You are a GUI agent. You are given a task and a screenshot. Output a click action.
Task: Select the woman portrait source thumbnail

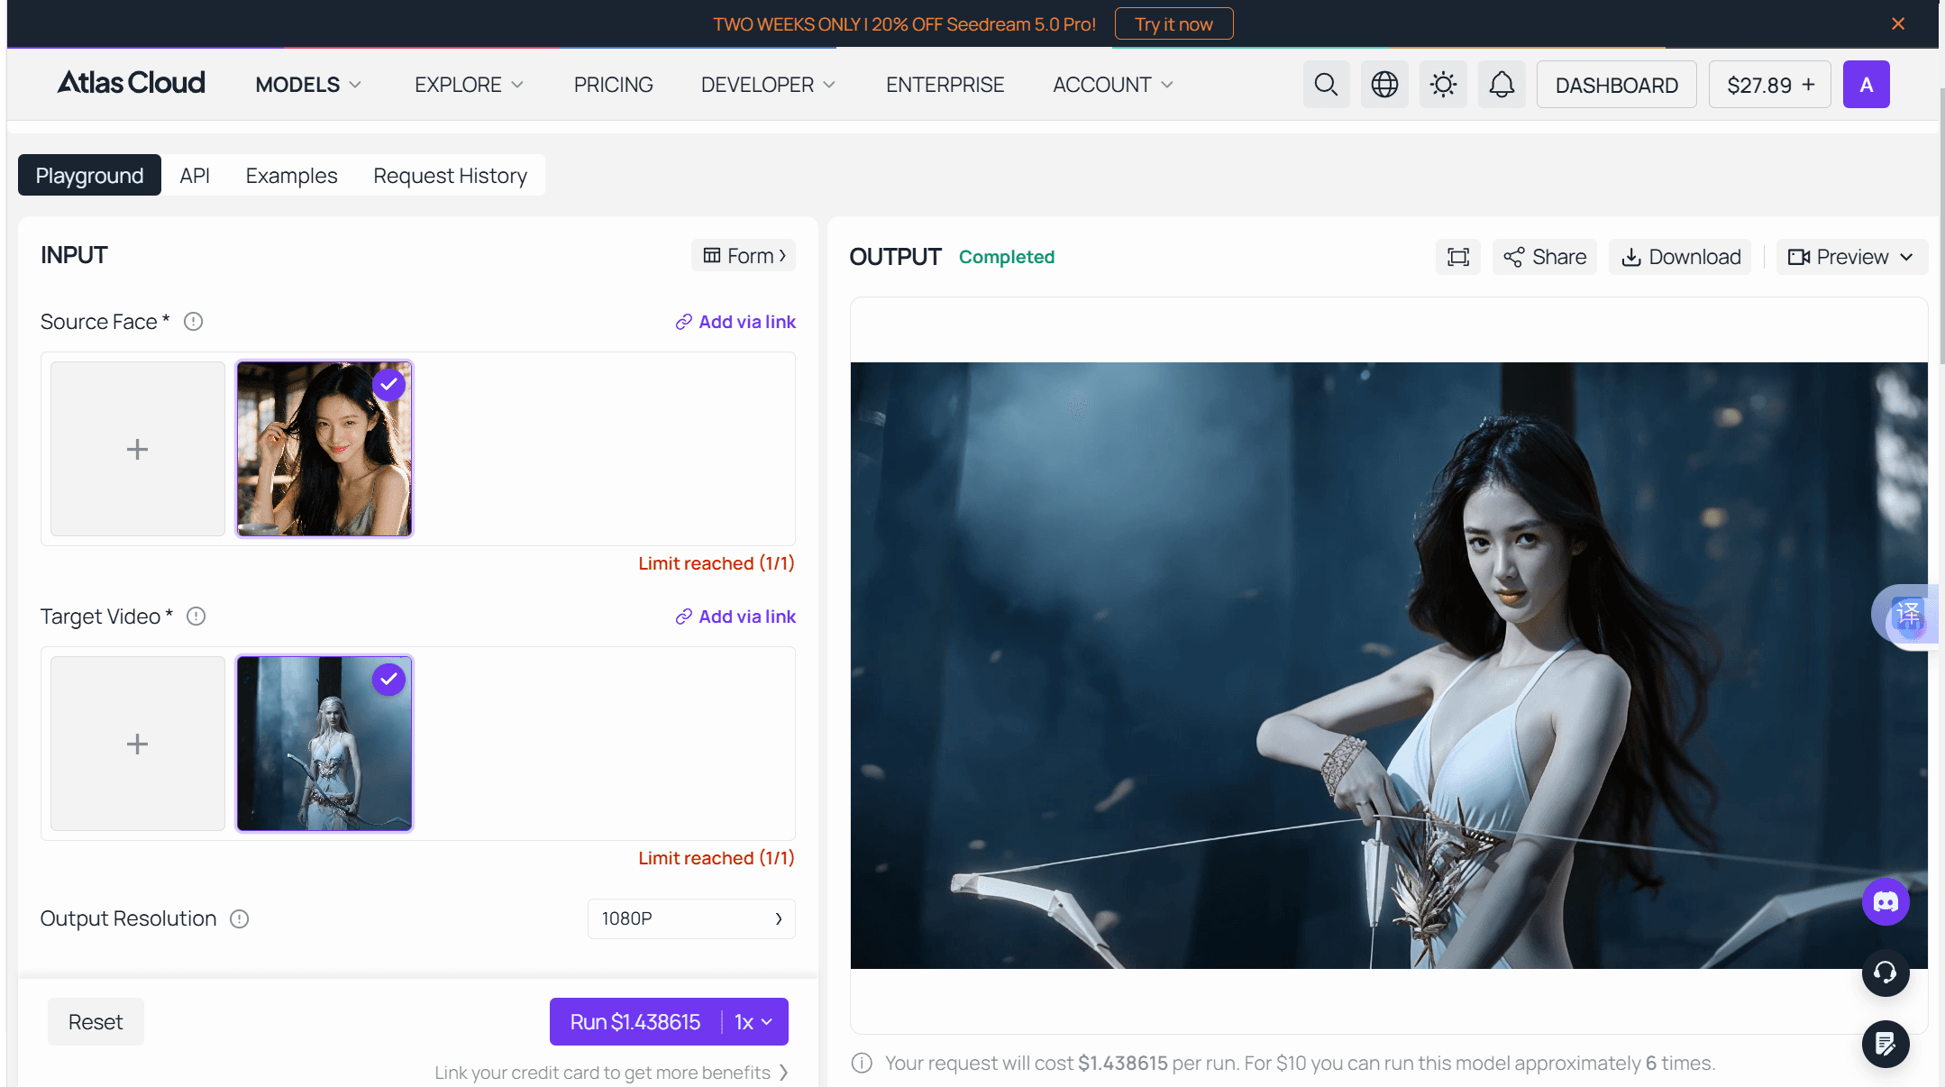pyautogui.click(x=324, y=449)
